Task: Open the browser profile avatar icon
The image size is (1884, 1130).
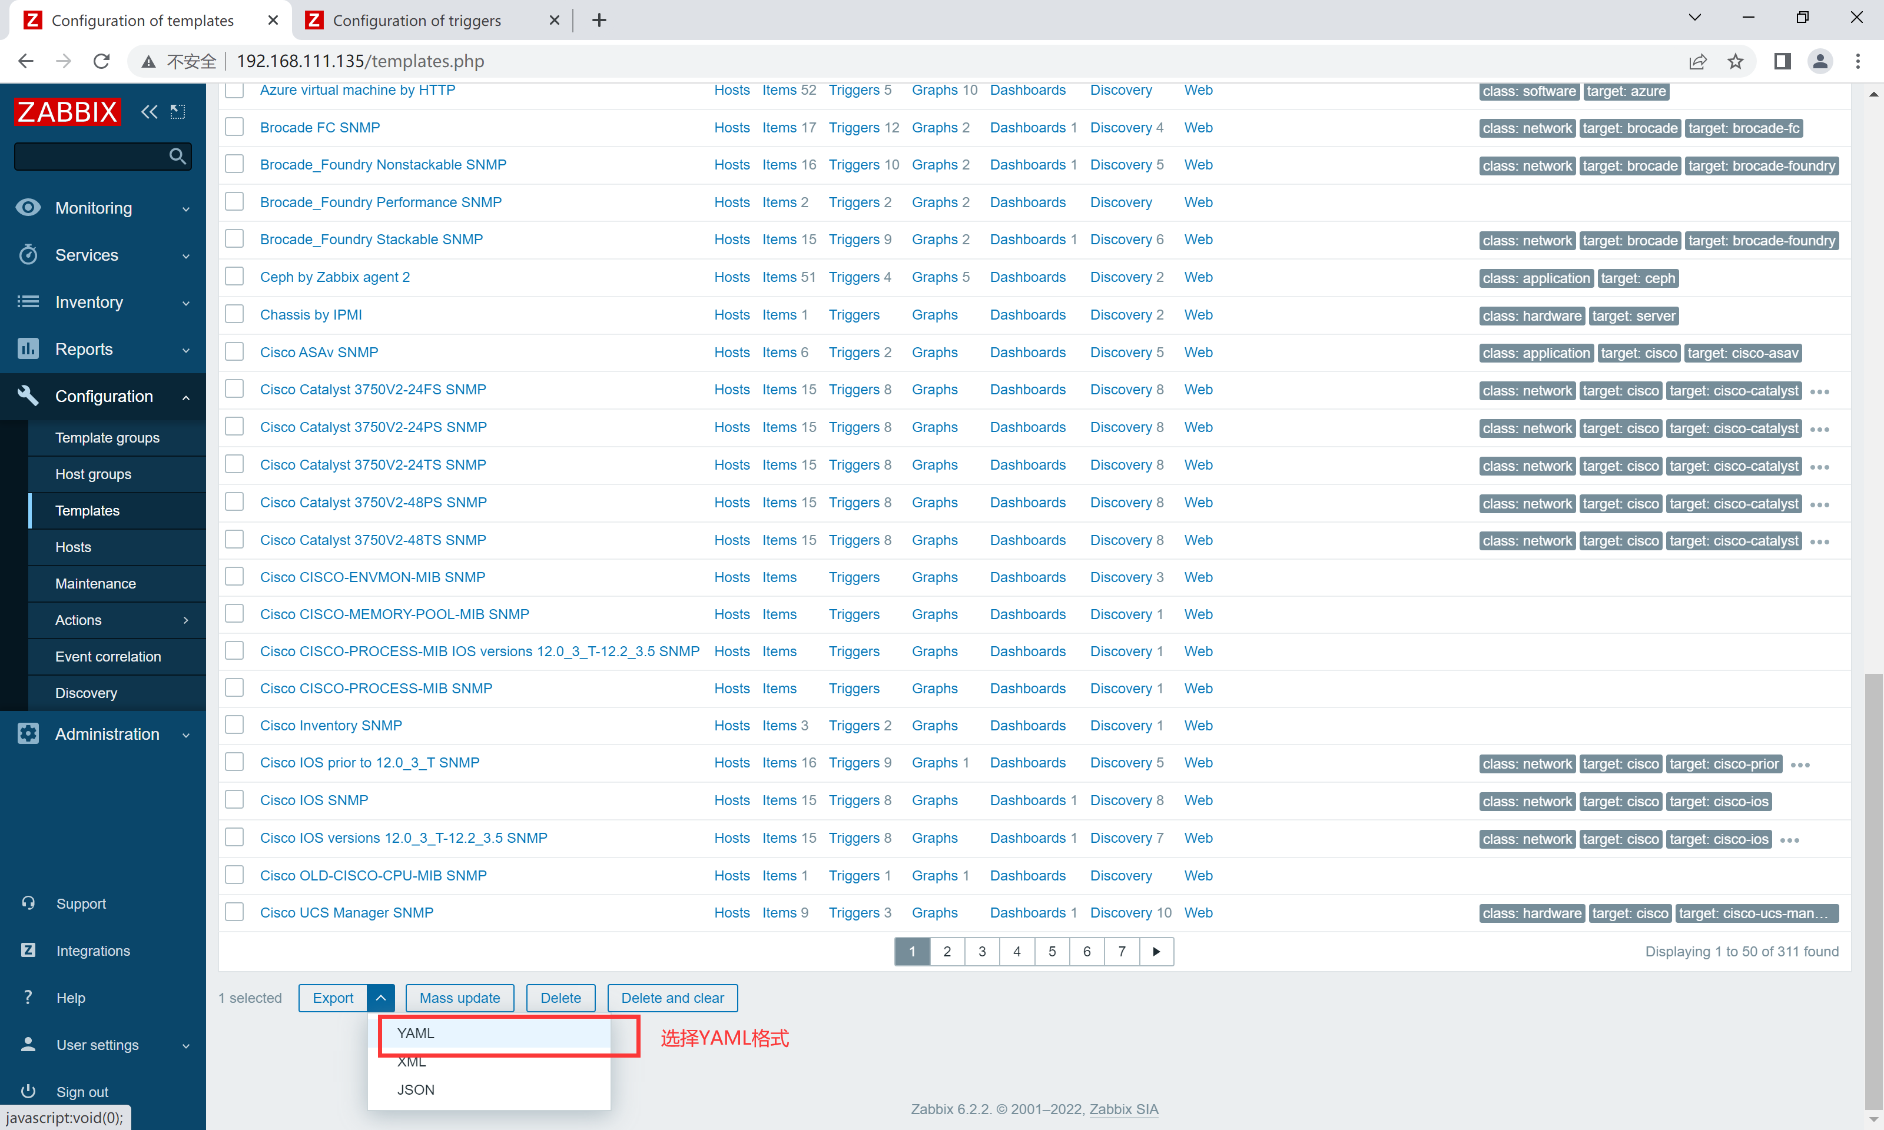Action: 1820,61
